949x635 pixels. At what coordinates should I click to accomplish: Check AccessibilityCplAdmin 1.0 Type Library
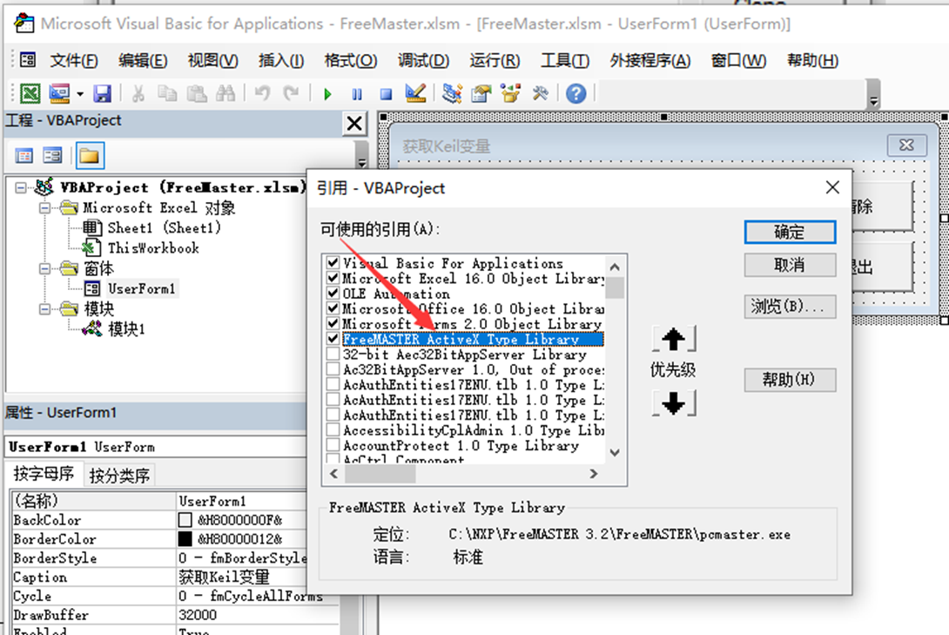[x=333, y=429]
